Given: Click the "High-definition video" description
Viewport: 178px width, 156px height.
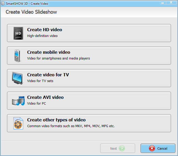Looking at the screenshot, I should click(42, 36).
